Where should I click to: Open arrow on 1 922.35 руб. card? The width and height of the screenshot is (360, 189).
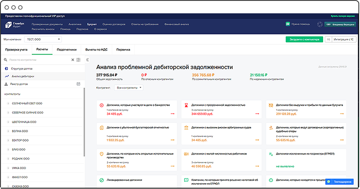172,140
